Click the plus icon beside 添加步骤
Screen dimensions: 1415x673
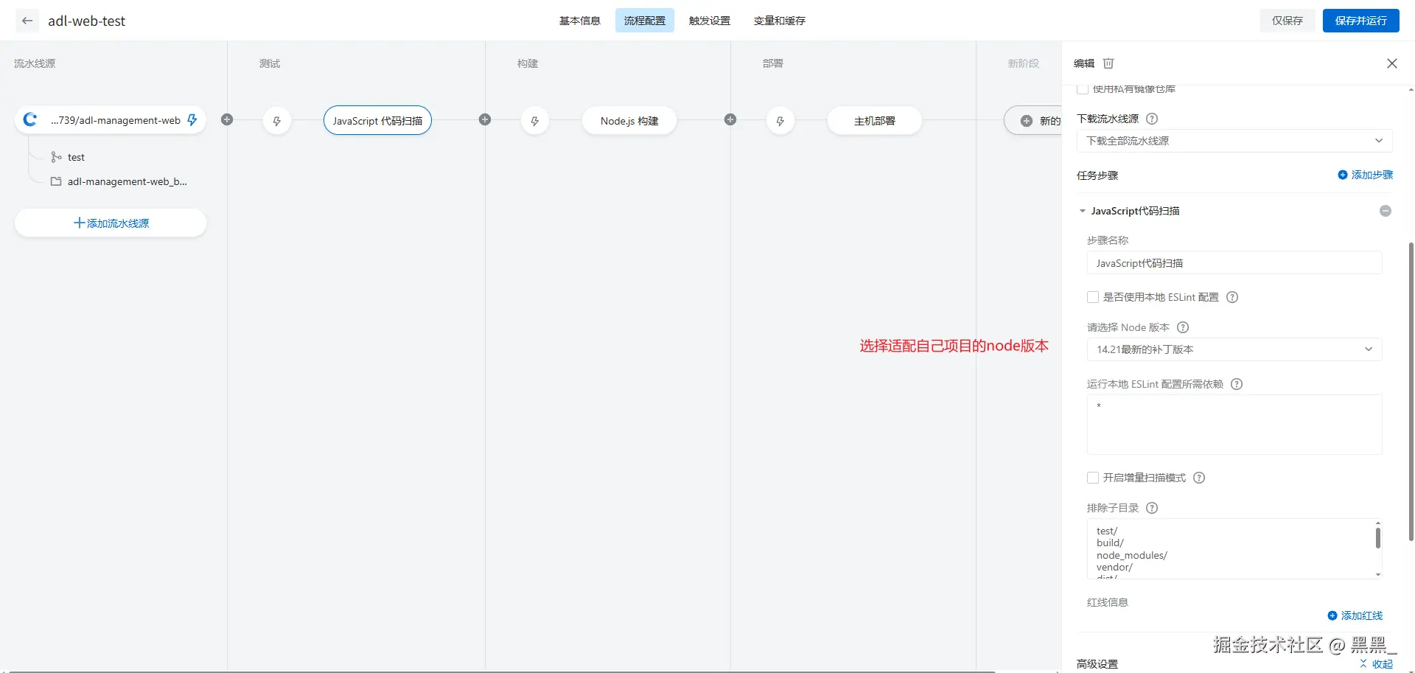click(1343, 175)
